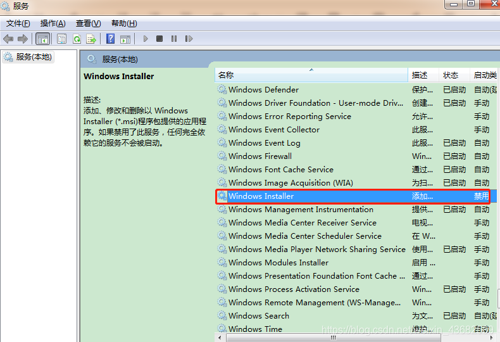
Task: Select the Windows Modules Installer gear icon
Action: click(x=222, y=262)
